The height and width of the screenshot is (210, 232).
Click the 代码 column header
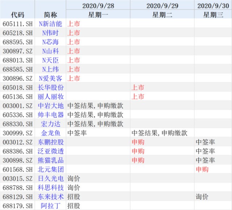[17, 14]
